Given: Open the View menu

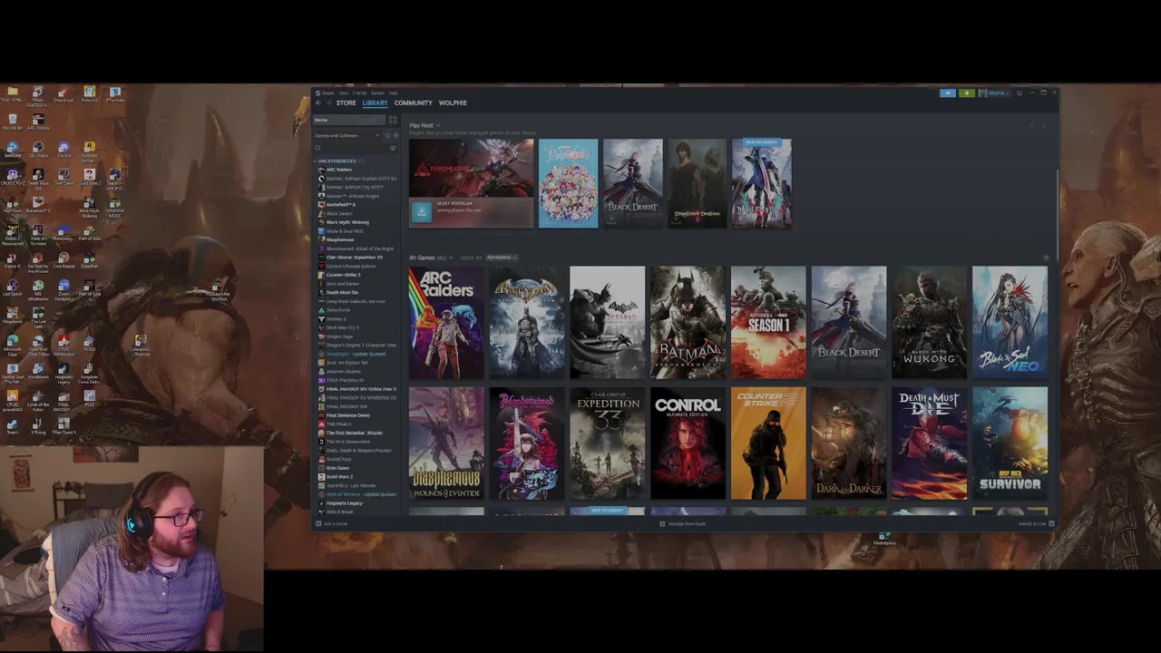Looking at the screenshot, I should point(344,93).
